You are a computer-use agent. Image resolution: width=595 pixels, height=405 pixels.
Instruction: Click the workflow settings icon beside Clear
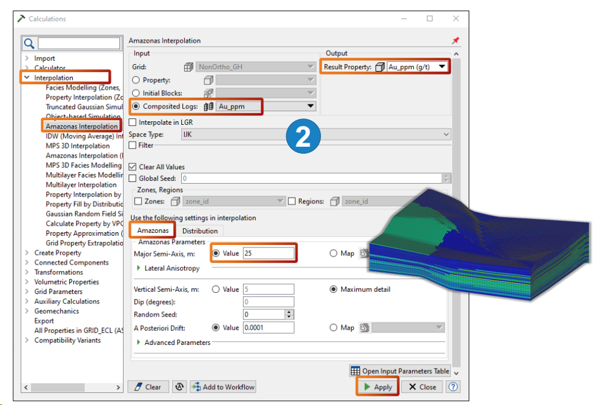pos(179,387)
